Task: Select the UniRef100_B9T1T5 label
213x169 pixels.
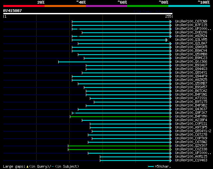Action: point(191,102)
